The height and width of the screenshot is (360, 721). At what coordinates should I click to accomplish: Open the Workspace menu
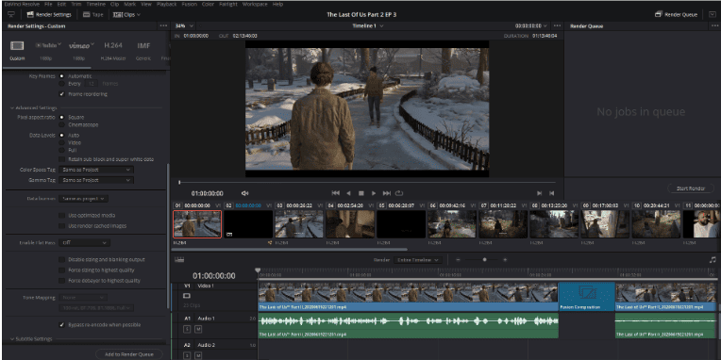point(256,4)
